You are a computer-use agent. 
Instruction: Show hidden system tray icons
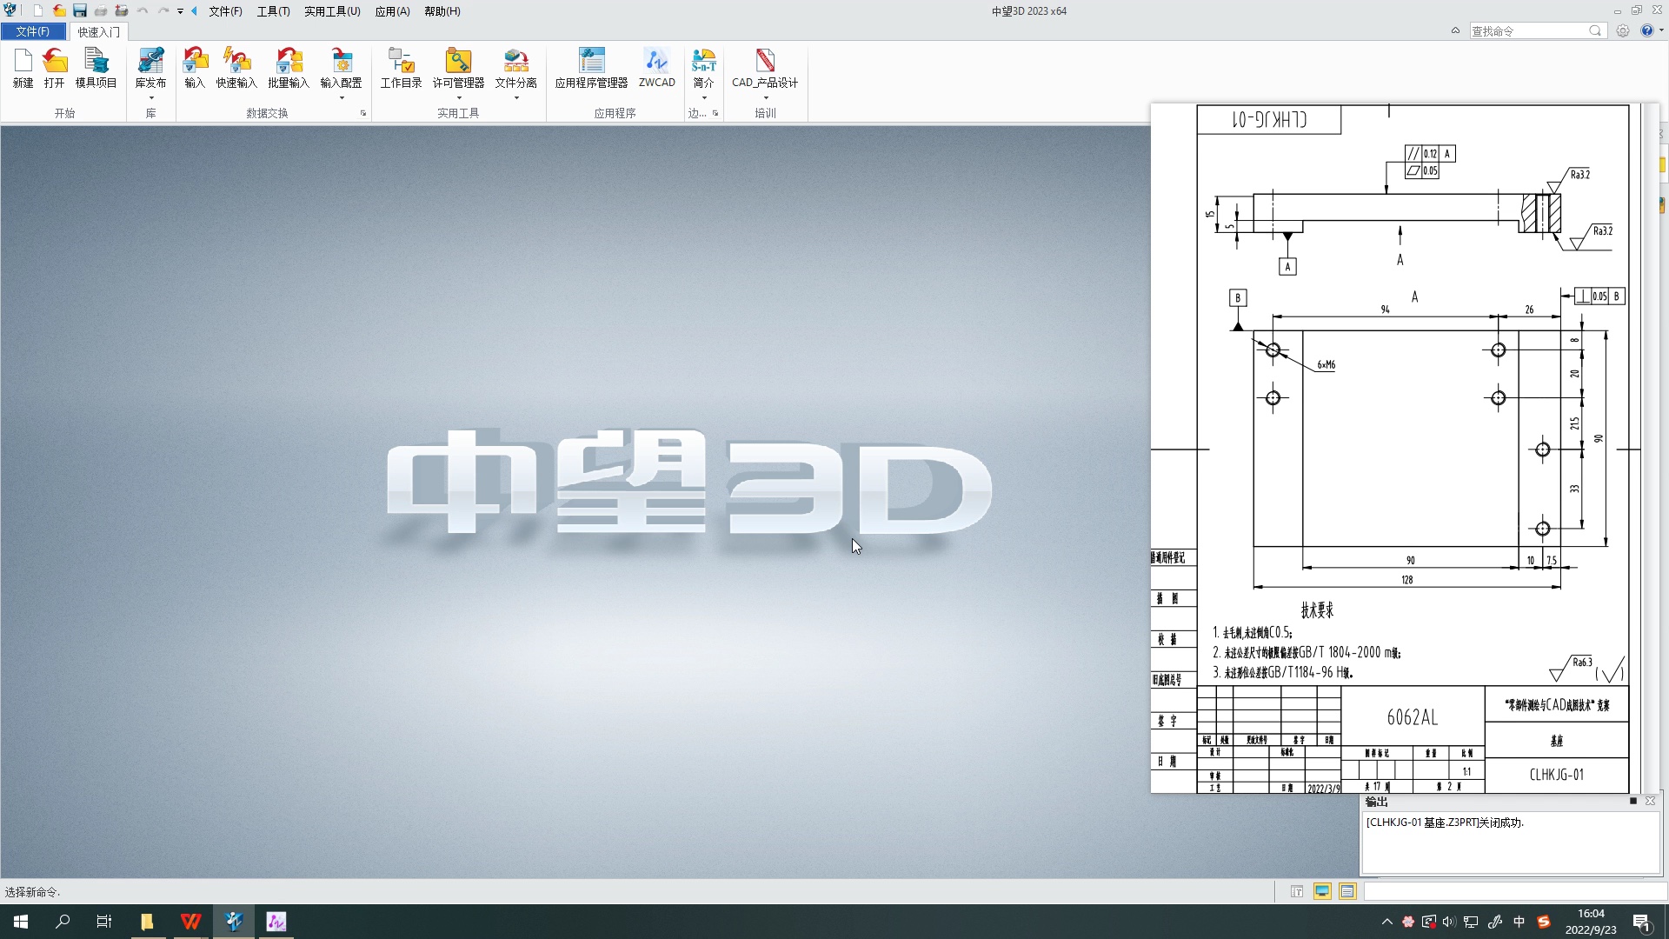pos(1386,922)
